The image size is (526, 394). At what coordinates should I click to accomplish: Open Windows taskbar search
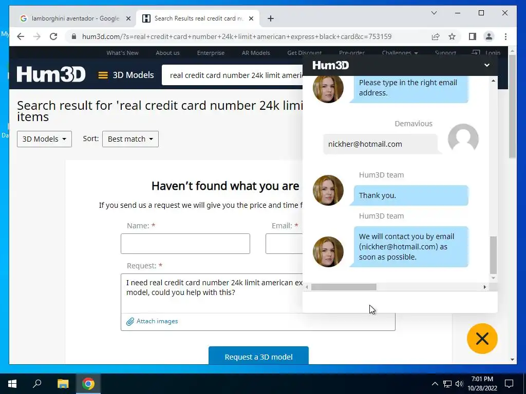[37, 384]
